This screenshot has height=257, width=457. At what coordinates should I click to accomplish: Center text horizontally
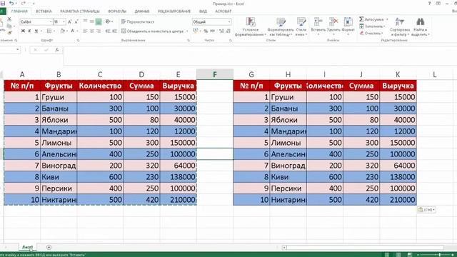pos(92,31)
